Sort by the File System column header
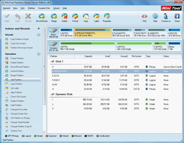This screenshot has height=143, width=184. [x=137, y=56]
